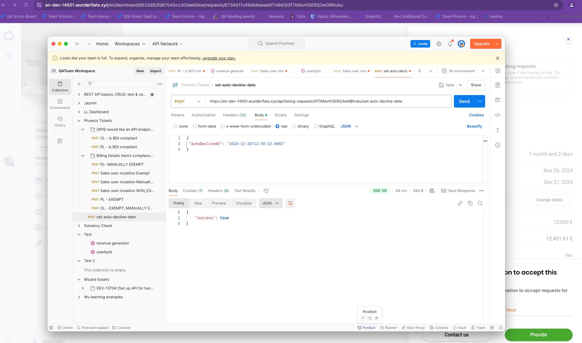Copy the response body to clipboard

click(x=470, y=203)
